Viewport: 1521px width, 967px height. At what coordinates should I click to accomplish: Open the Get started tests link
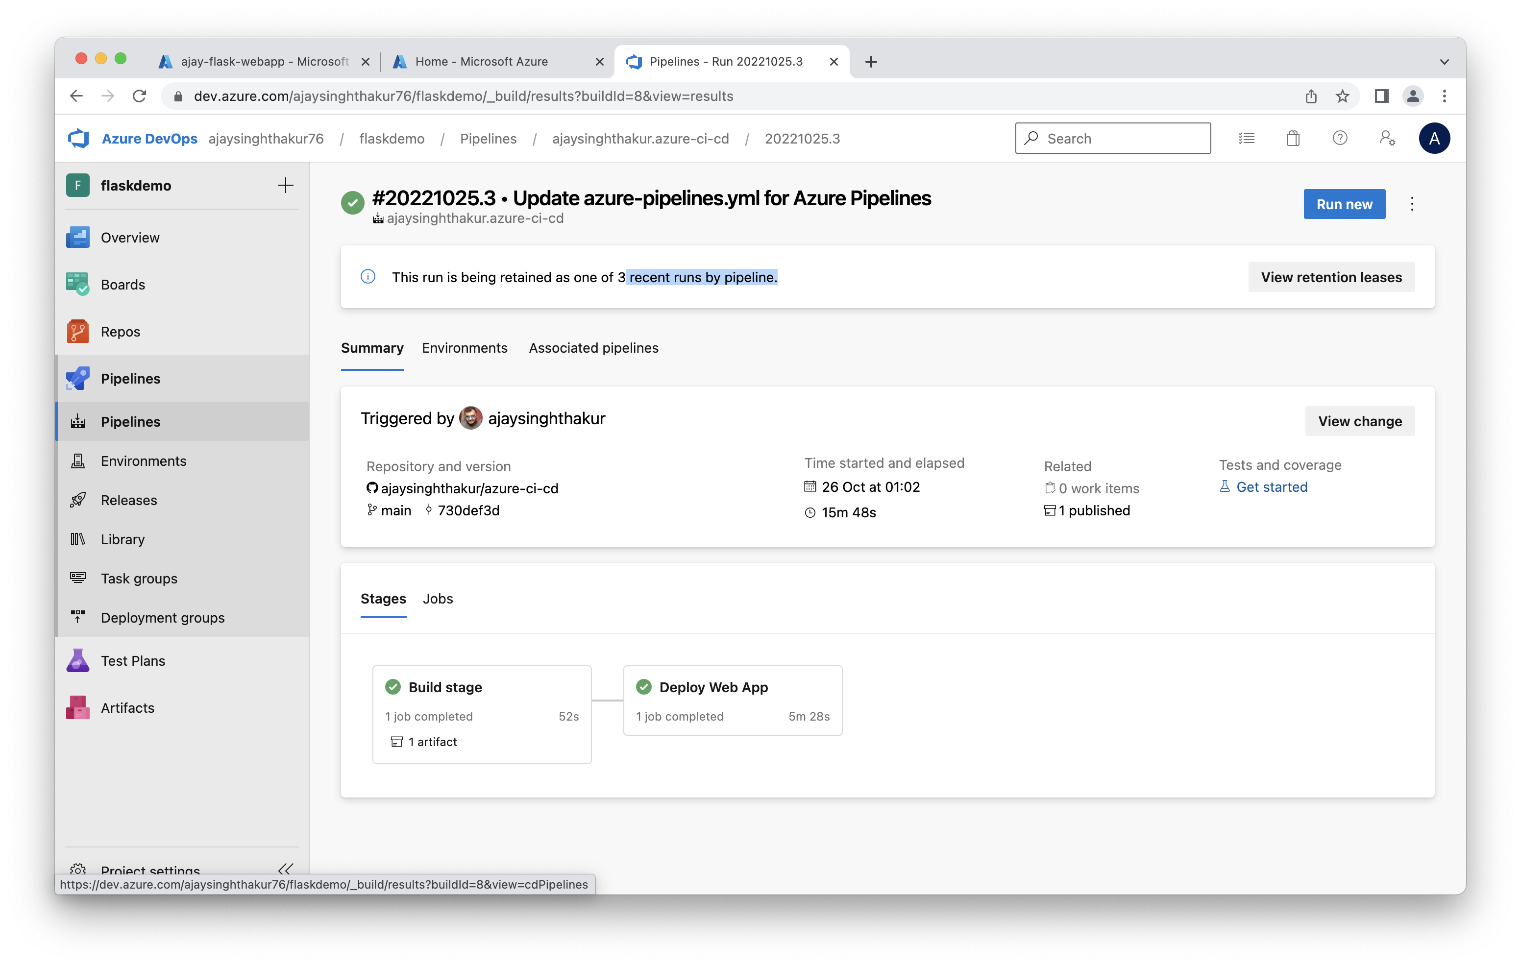1271,487
